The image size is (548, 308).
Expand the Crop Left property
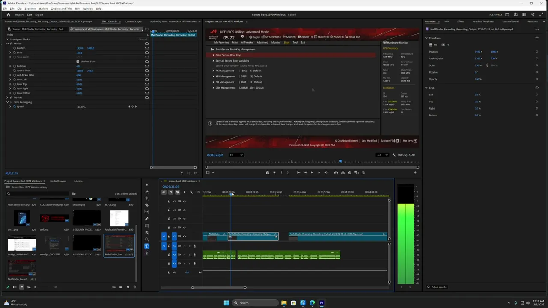tap(10, 80)
